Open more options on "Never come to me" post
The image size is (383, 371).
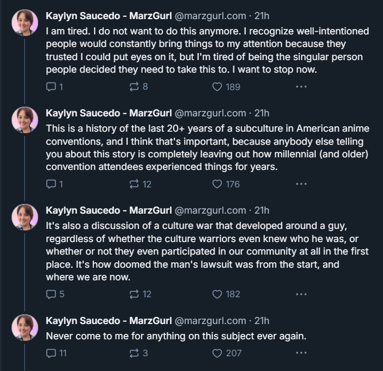click(301, 353)
